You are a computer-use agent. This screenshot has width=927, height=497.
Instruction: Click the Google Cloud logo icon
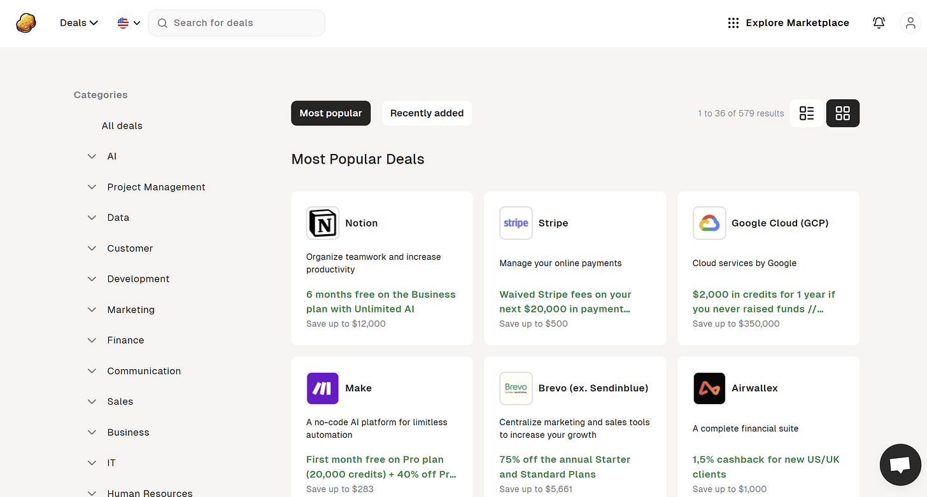(709, 223)
